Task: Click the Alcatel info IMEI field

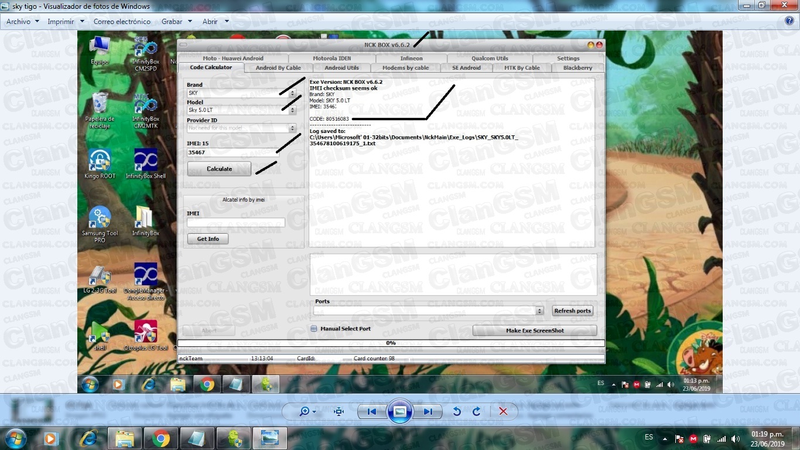Action: pos(236,223)
